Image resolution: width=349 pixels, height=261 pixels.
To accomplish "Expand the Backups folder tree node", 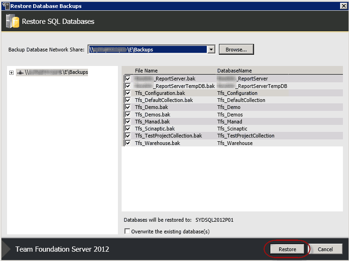I will (11, 72).
